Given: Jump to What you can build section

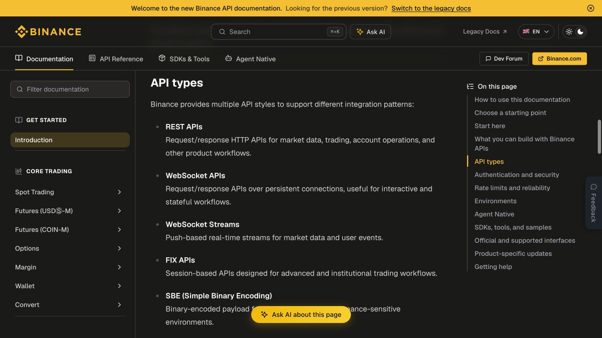Looking at the screenshot, I should (x=524, y=144).
